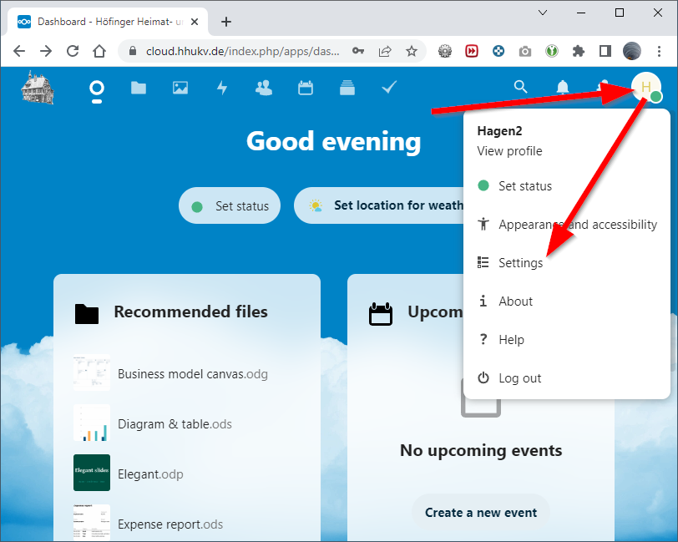This screenshot has height=542, width=678.
Task: Open the Tasks checkmark icon
Action: tap(389, 88)
